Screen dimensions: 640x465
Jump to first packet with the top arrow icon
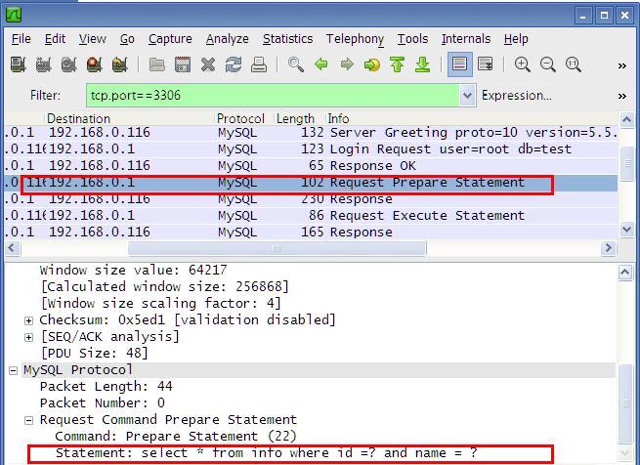point(397,64)
